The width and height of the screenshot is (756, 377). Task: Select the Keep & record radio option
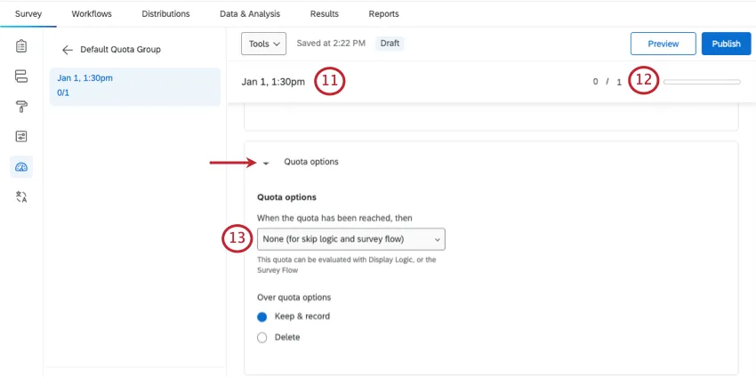pyautogui.click(x=262, y=317)
